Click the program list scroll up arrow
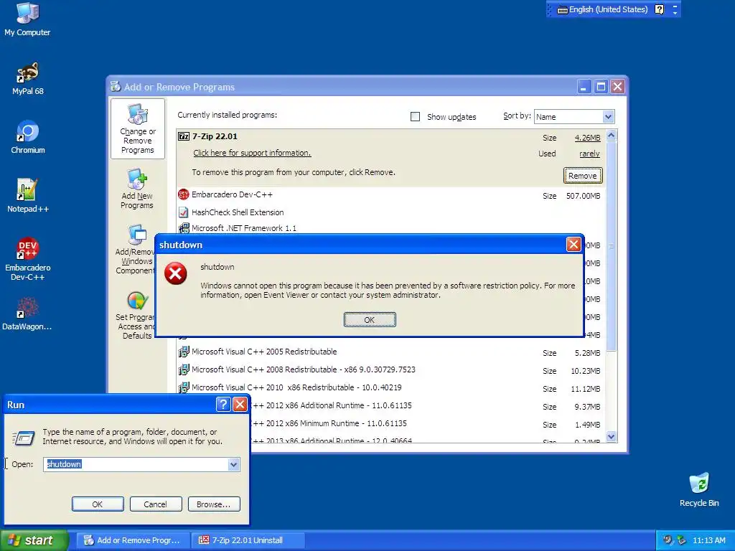 pos(611,136)
